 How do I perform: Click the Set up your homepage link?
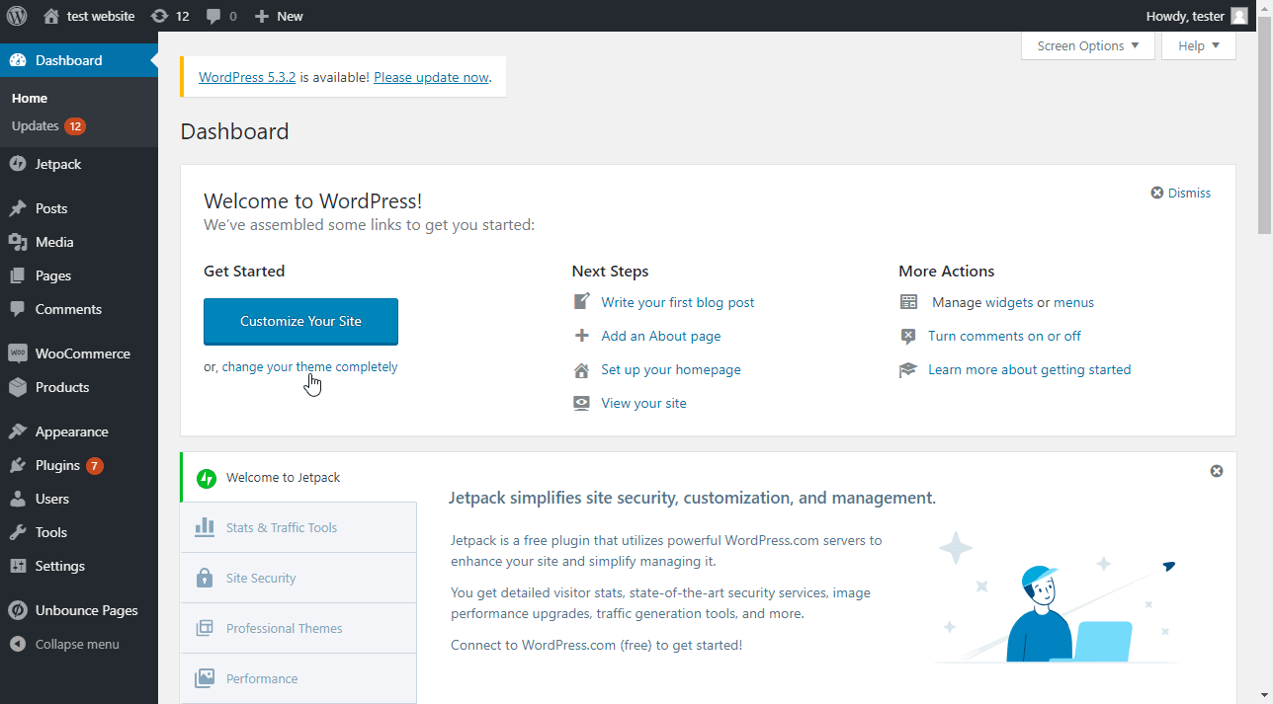coord(671,369)
